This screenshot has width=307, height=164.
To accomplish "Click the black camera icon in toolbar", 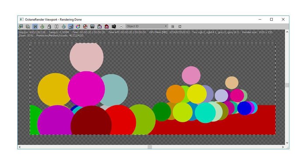I will tap(114, 26).
